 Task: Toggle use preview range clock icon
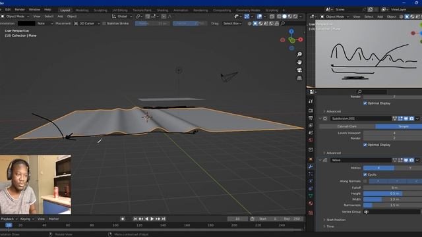tap(252, 219)
